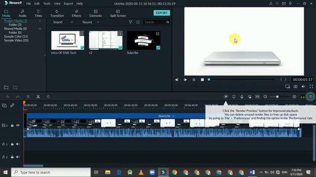Click the media filter icon
316x177 pixels.
[x=130, y=22]
